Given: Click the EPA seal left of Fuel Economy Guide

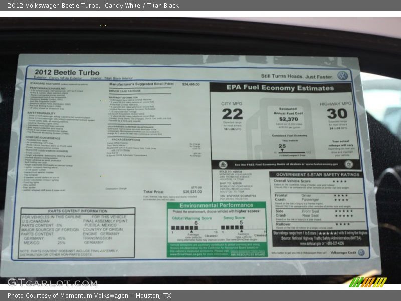Looking at the screenshot, I should coord(223,164).
